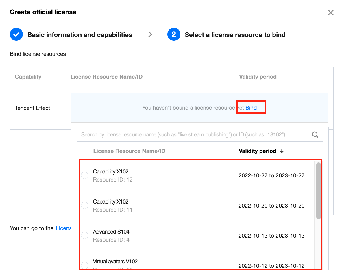Close the Create official license dialog
Screen dimensions: 344x270
click(331, 13)
